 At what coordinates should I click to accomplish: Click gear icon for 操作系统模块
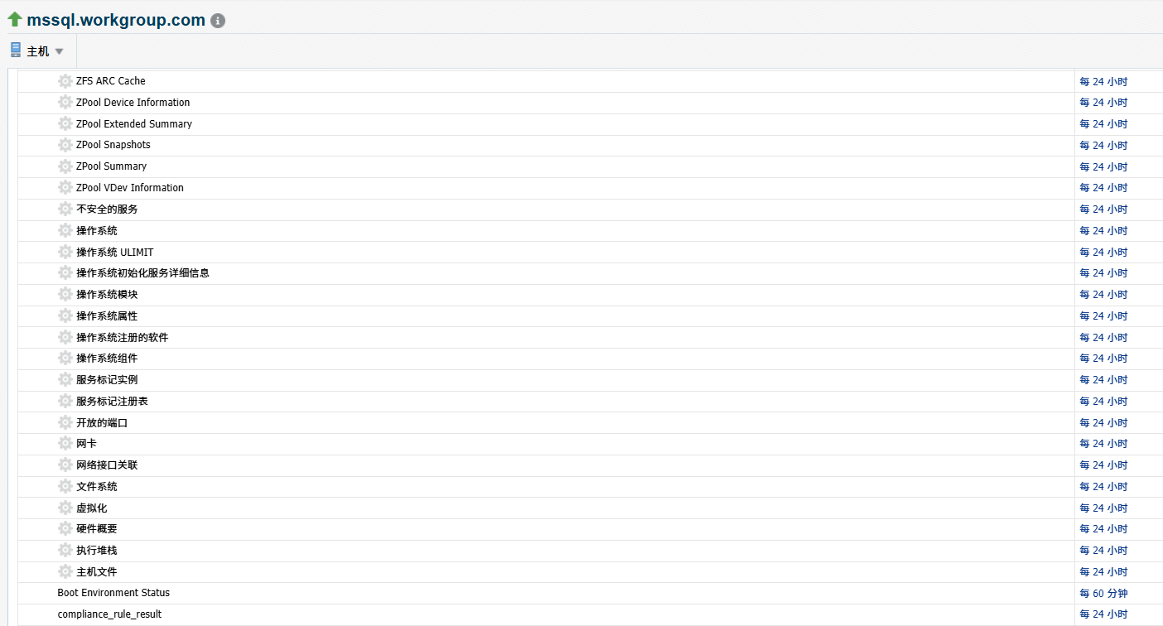[x=65, y=294]
